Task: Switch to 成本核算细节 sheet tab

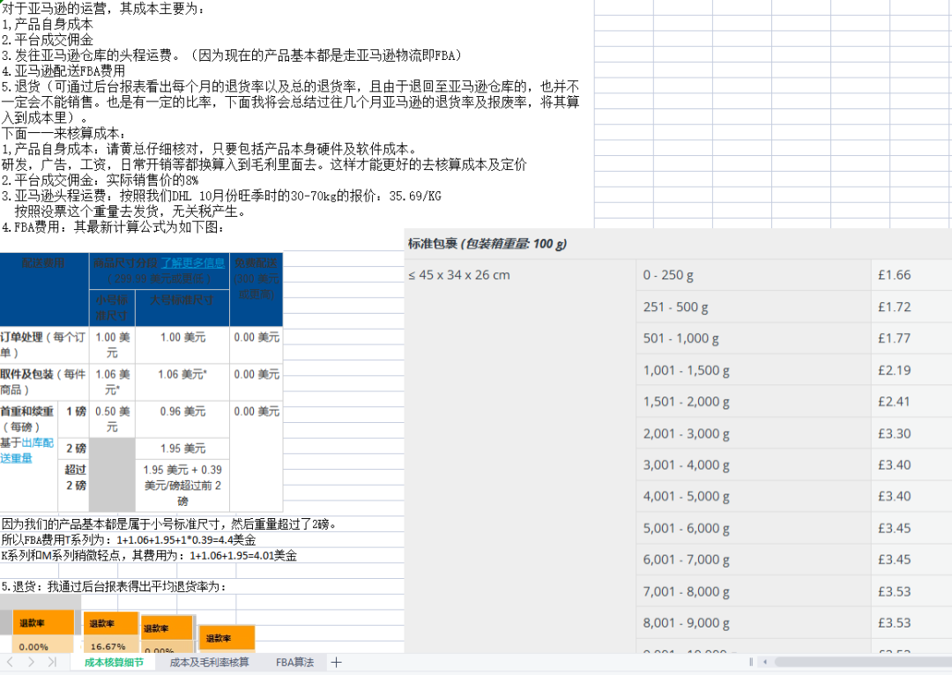Action: coord(114,663)
